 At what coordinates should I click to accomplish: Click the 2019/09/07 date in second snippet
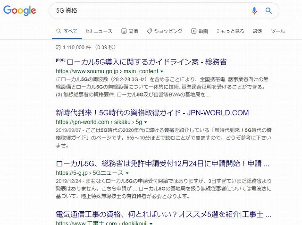(x=68, y=130)
